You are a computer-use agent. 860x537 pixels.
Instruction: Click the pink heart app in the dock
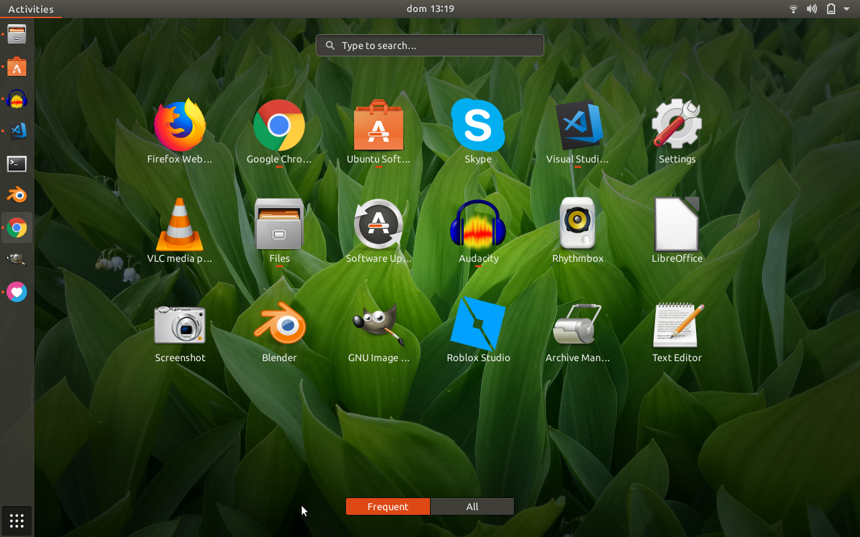point(17,292)
